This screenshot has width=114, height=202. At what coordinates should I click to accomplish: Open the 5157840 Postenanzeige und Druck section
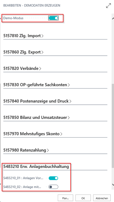(37, 101)
